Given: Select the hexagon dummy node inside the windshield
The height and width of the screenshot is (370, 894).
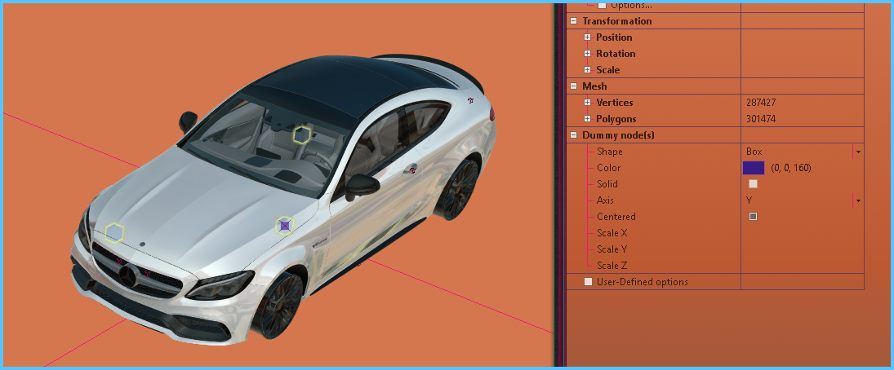Looking at the screenshot, I should 302,134.
